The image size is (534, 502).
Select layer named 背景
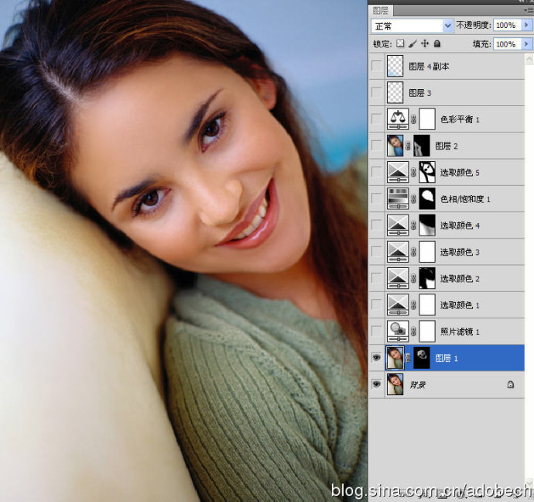(418, 385)
